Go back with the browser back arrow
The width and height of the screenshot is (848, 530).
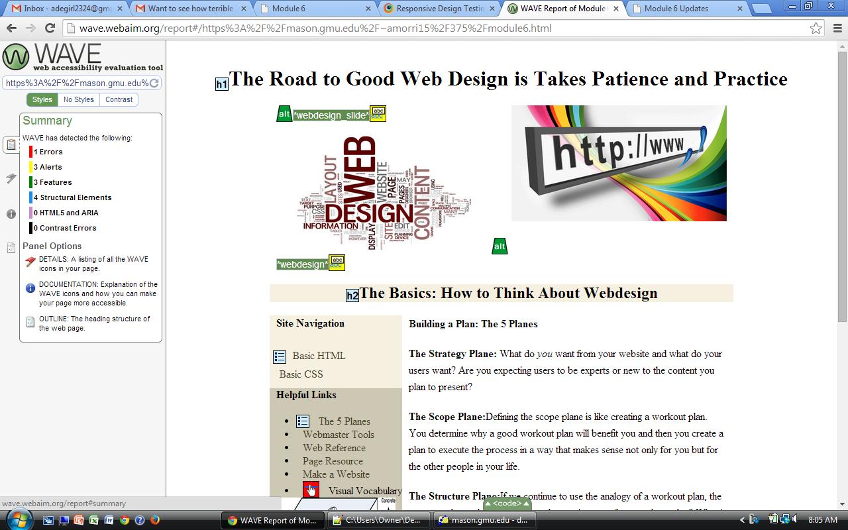pyautogui.click(x=11, y=28)
